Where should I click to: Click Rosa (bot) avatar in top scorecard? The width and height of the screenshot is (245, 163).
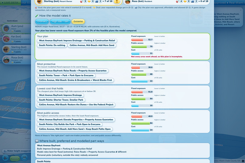128,2
